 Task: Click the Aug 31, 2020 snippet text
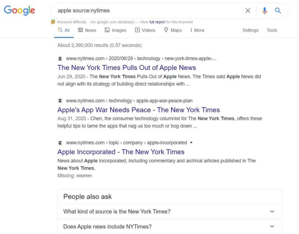click(x=160, y=122)
